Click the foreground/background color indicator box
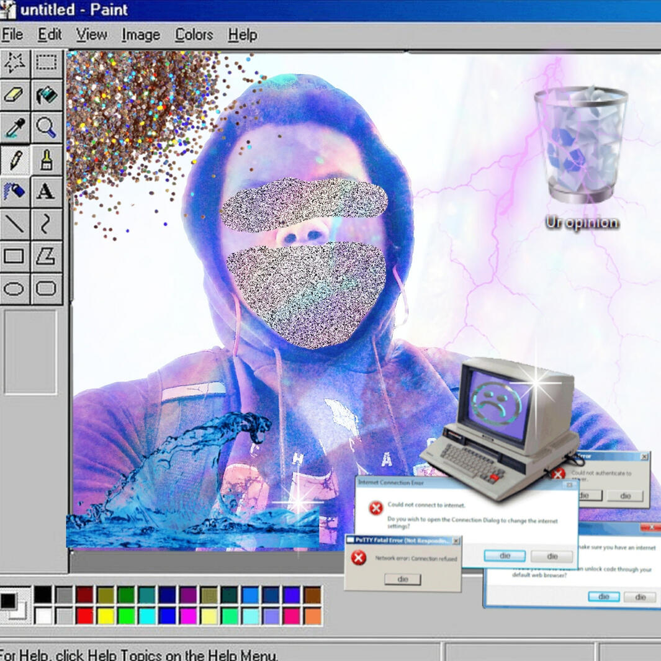The width and height of the screenshot is (661, 661). click(15, 606)
